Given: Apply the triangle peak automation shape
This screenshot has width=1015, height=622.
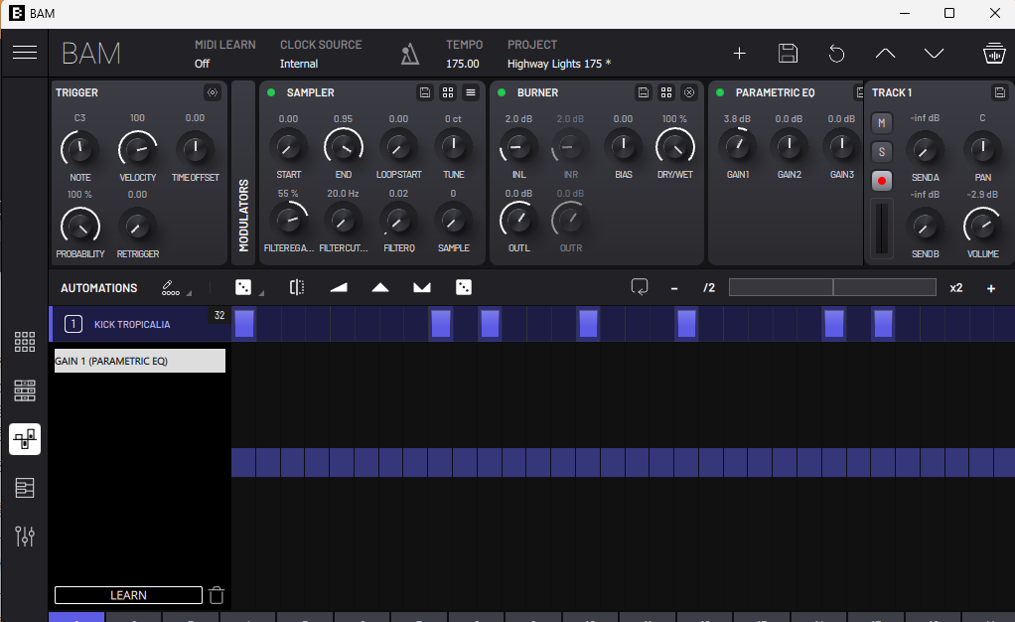Looking at the screenshot, I should coord(380,288).
